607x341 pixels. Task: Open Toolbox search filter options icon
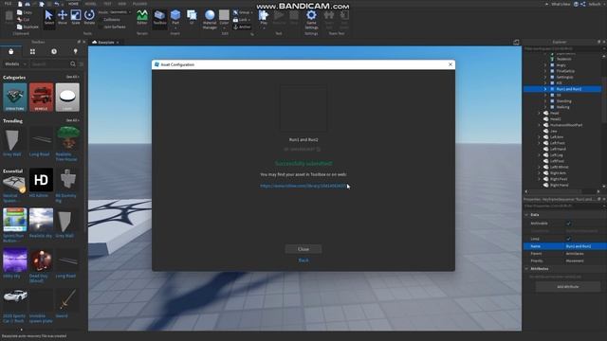coord(82,64)
